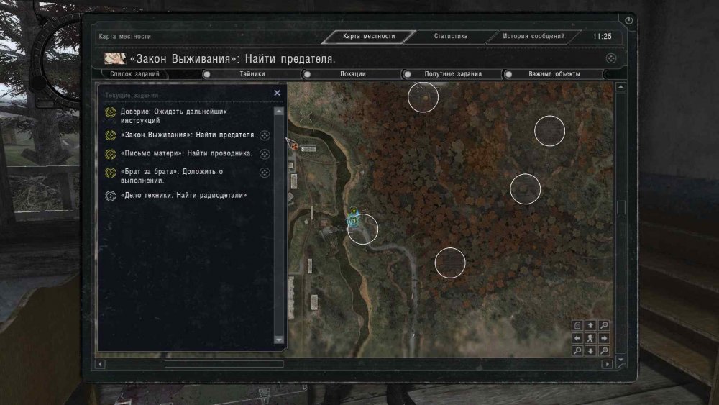
Task: Click quest icon beside «Закон Выживания» in list
Action: (x=110, y=135)
